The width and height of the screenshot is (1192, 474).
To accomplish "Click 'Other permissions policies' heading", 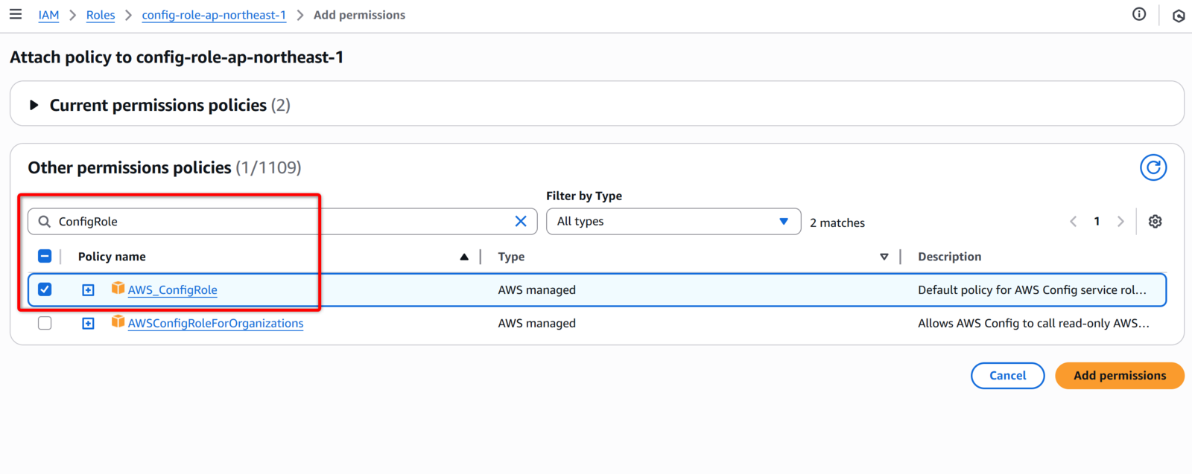I will [x=130, y=167].
